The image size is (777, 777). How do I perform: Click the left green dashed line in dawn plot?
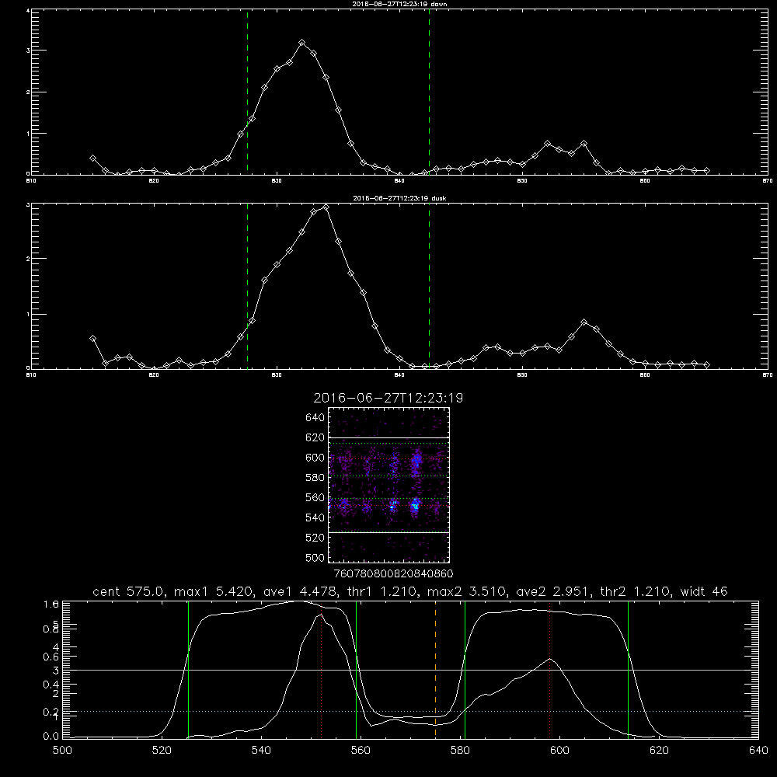[247, 92]
